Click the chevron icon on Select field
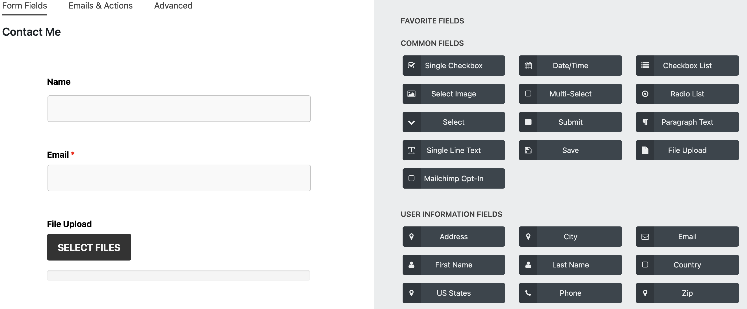This screenshot has height=309, width=747. 411,122
